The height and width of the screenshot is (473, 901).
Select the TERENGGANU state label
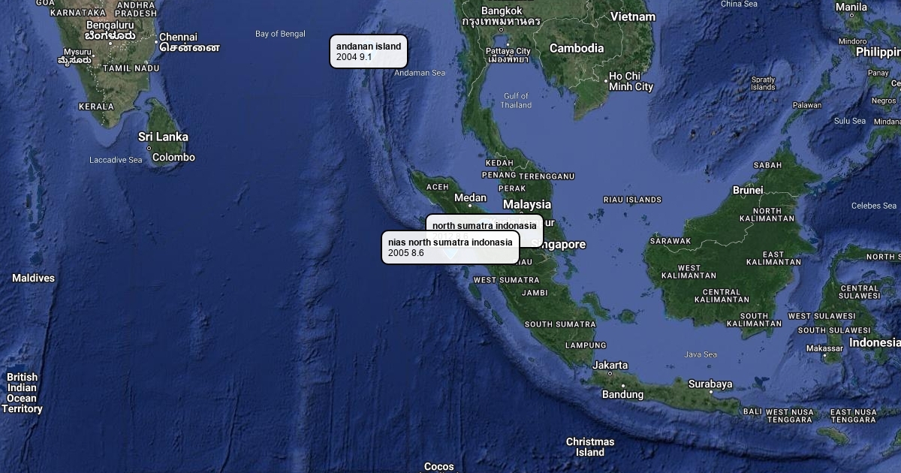coord(547,176)
